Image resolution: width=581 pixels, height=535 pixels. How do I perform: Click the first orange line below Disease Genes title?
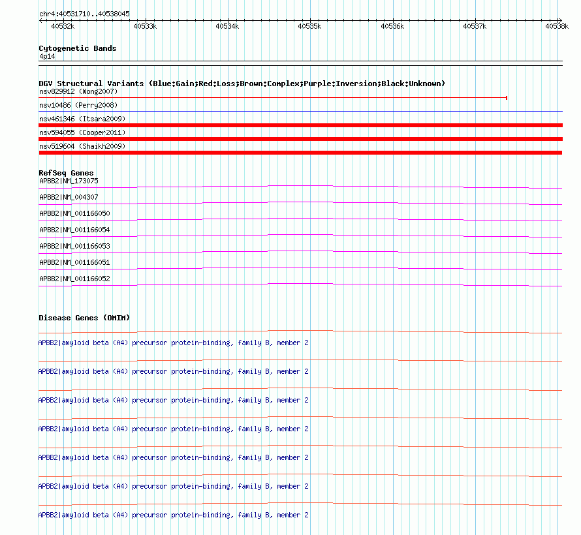[300, 331]
